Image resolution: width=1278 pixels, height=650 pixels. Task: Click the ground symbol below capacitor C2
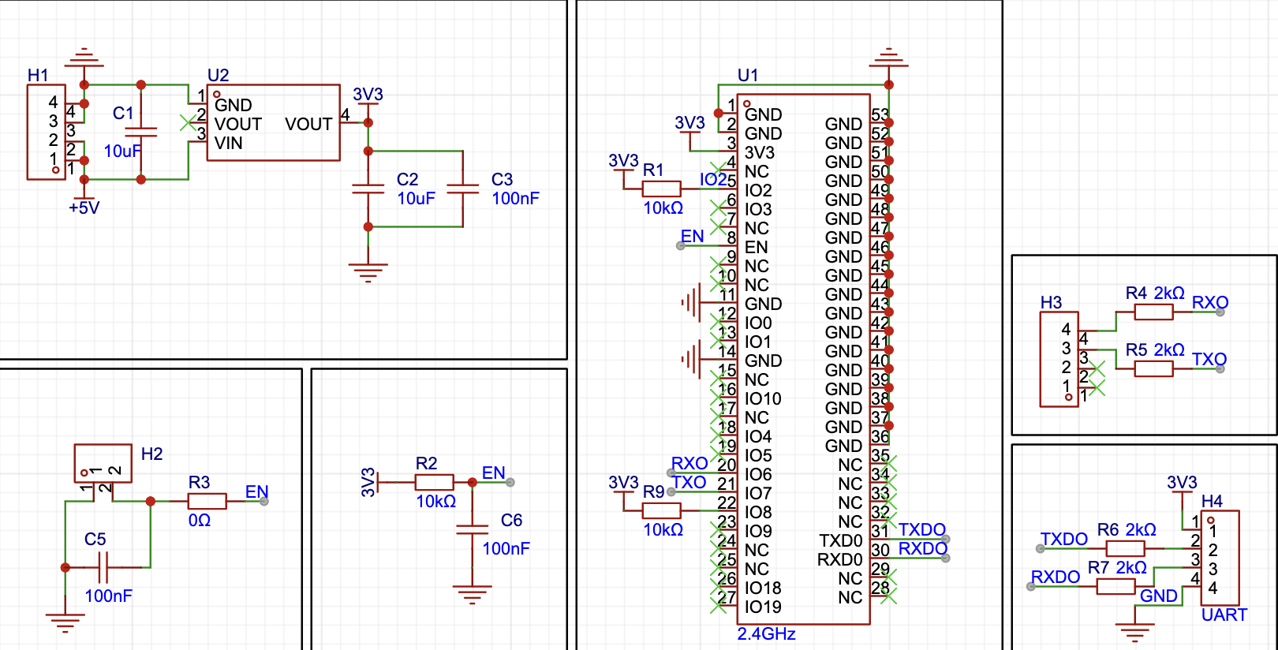pyautogui.click(x=368, y=272)
